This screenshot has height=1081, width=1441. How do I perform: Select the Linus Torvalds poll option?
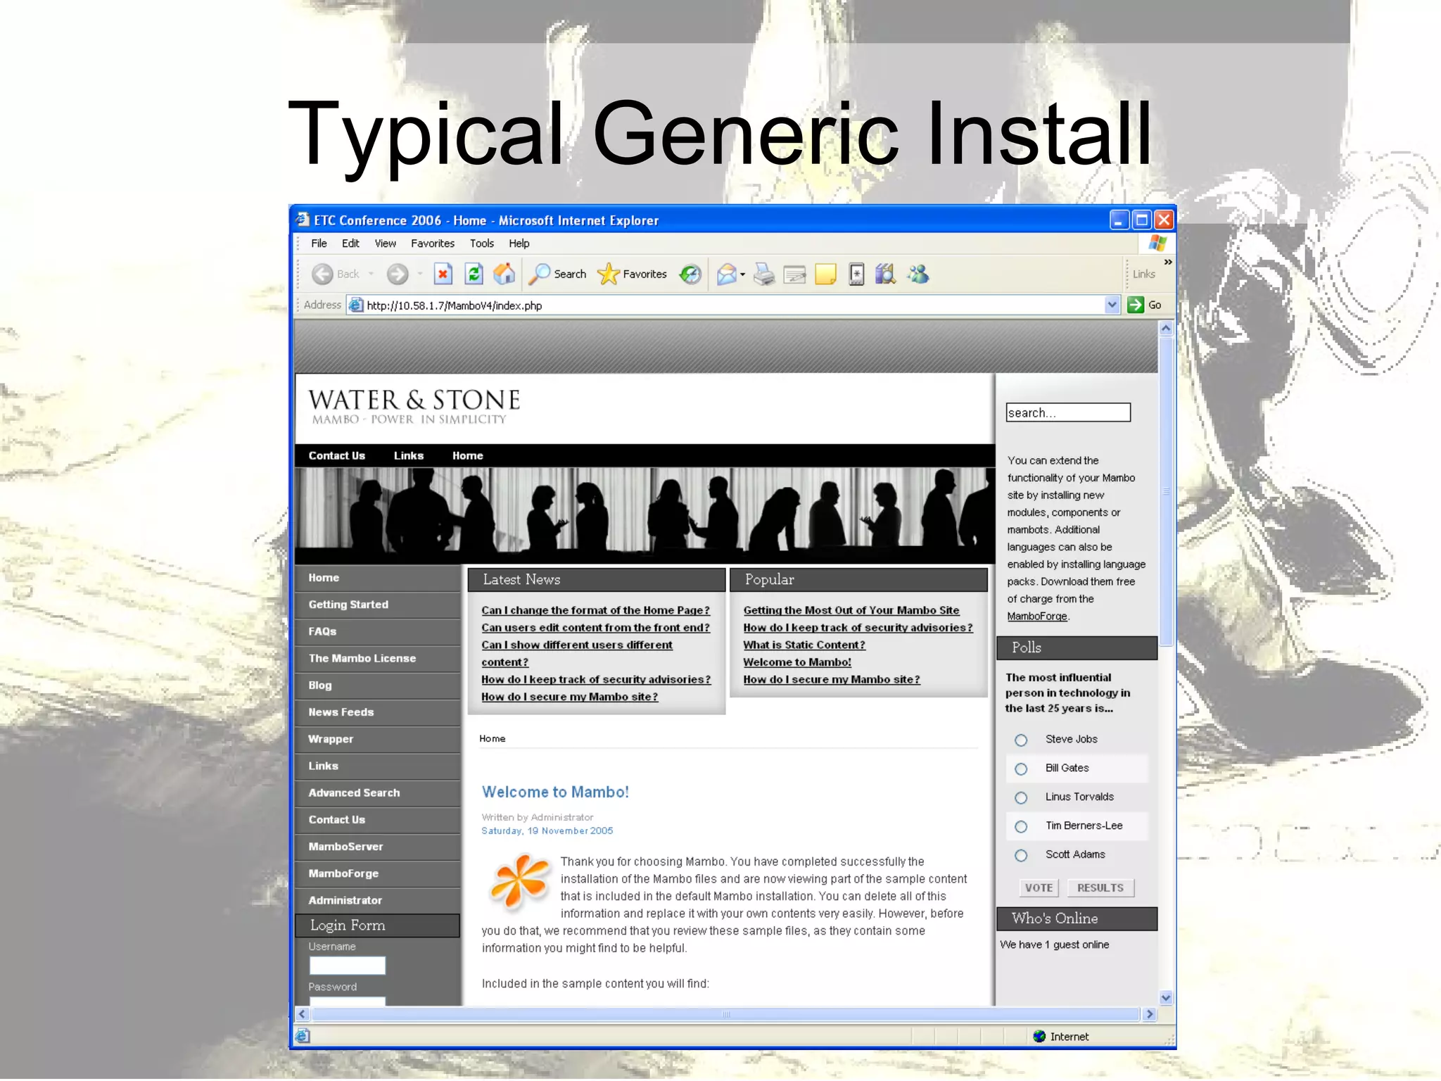[x=1021, y=798]
